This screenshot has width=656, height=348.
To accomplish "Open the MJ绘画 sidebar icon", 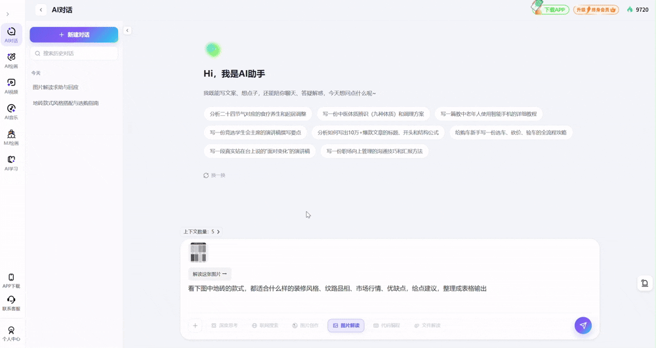I will (x=11, y=137).
